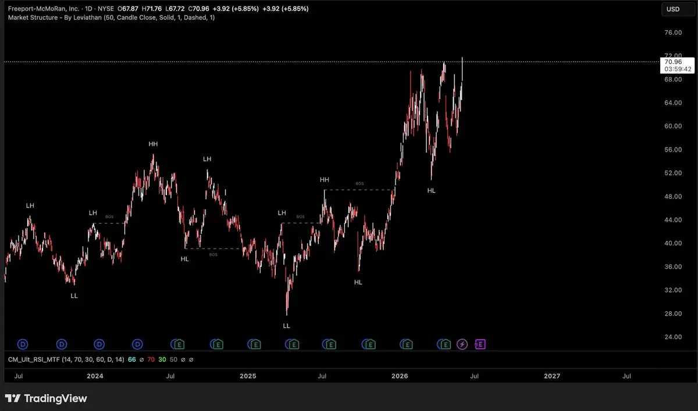Open the earnings marker above the 2026 label

click(407, 344)
